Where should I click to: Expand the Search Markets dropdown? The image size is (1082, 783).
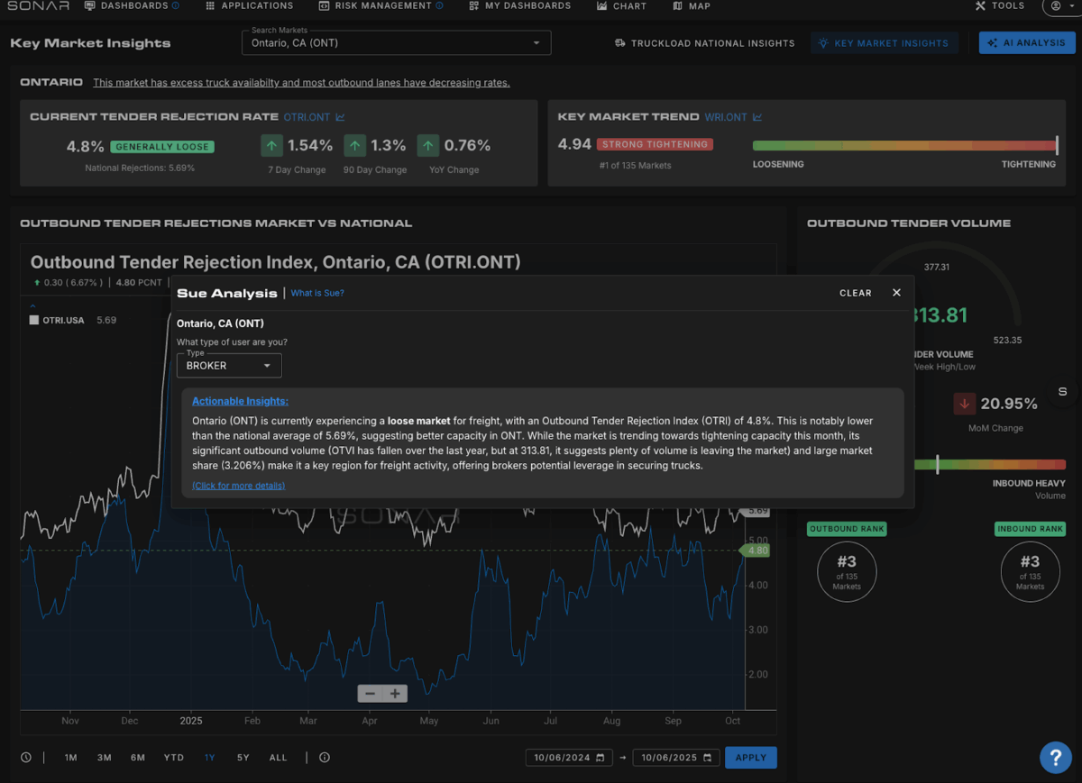(x=536, y=43)
